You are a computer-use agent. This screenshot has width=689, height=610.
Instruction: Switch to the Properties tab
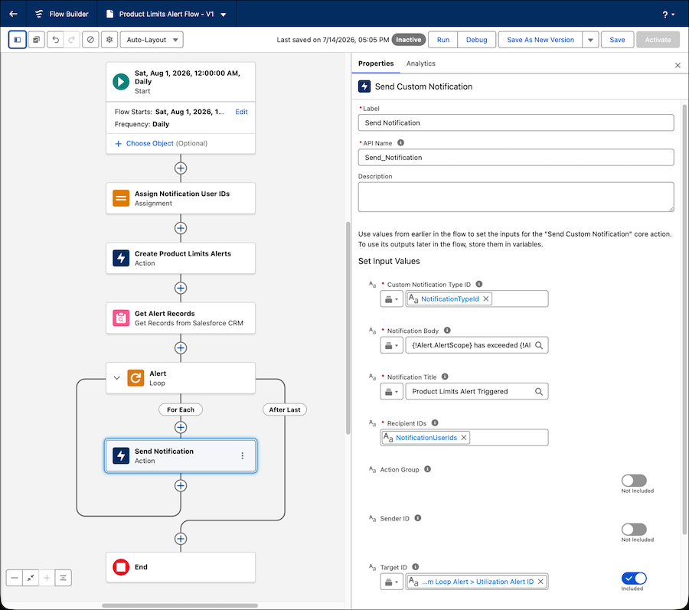(376, 64)
